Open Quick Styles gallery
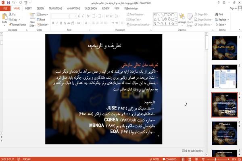This screenshot has width=242, height=161. tap(190, 20)
